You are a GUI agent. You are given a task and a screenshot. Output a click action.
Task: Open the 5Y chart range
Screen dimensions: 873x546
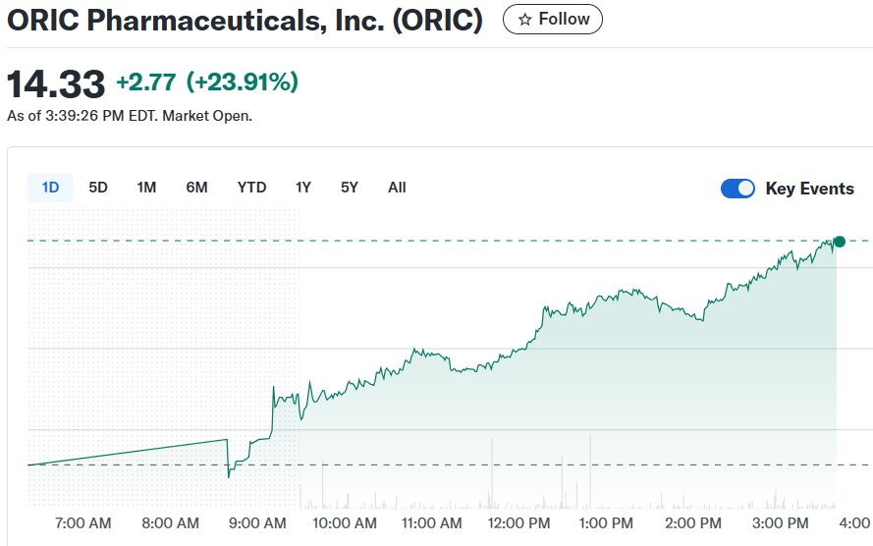[x=350, y=188]
